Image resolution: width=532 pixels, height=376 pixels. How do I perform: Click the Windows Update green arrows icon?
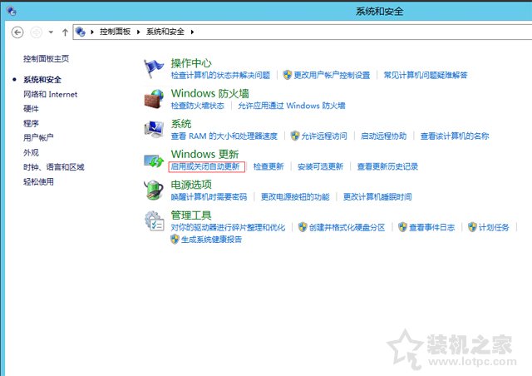click(x=154, y=161)
